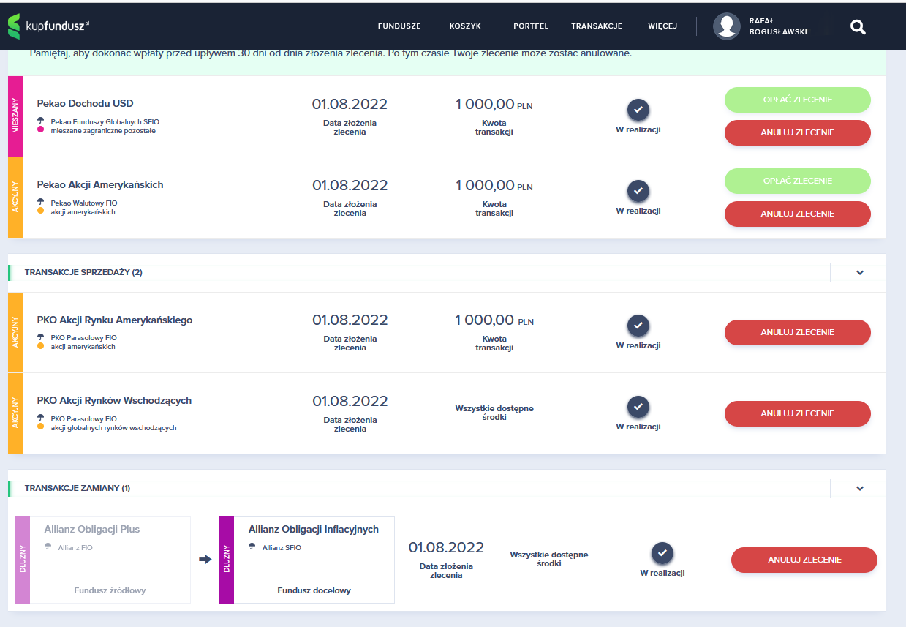
Task: Open the user avatar profile icon
Action: coord(726,26)
